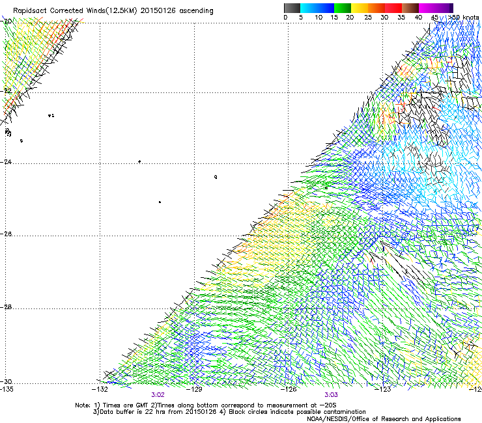Click the title text 'Rapidscat Corrected Winds(12.5KM)'
Image resolution: width=482 pixels, height=423 pixels.
tap(75, 11)
